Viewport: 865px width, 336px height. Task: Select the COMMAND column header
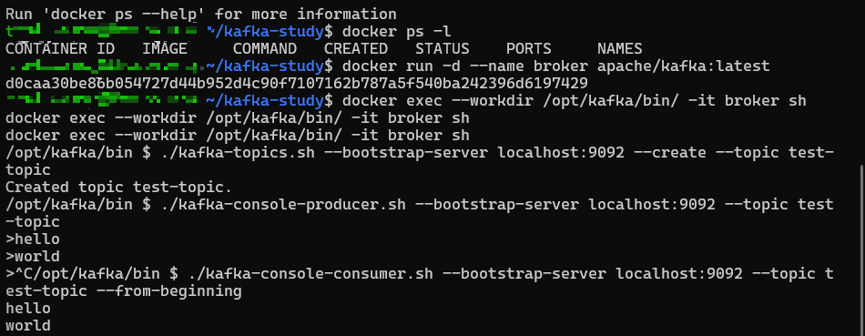(x=265, y=48)
